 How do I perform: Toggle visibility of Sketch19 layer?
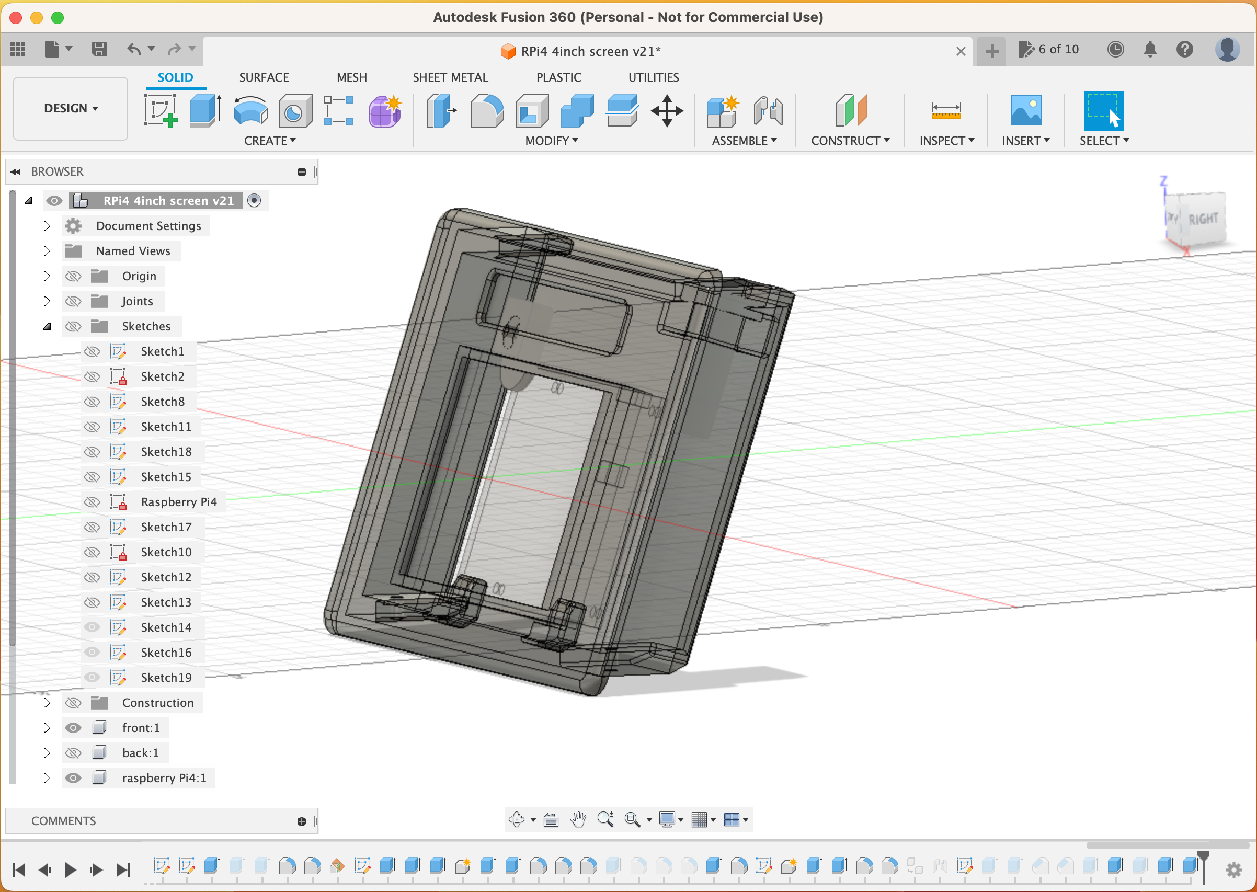[94, 677]
